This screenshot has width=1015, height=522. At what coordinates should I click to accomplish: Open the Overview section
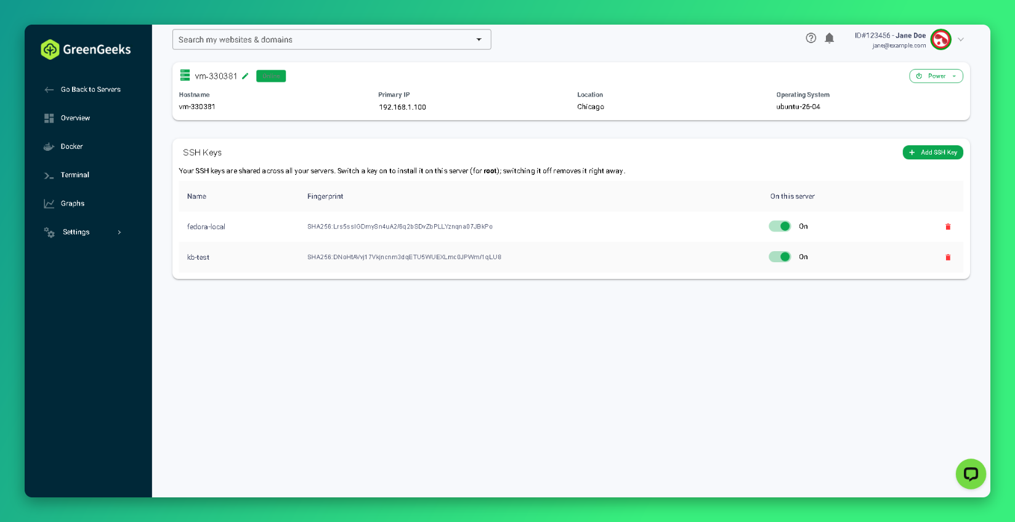point(75,118)
